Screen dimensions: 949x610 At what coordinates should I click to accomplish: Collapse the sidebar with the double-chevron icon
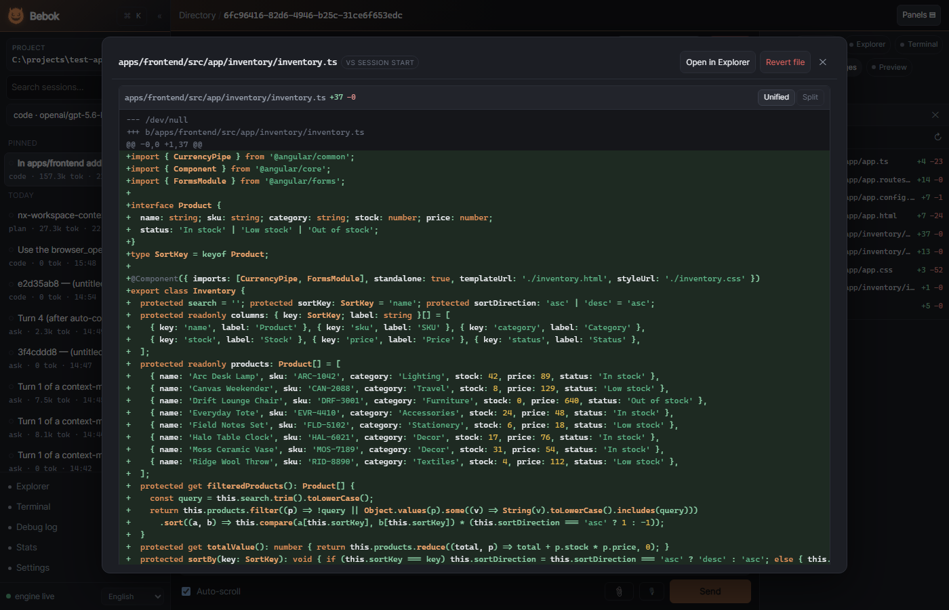coord(159,16)
